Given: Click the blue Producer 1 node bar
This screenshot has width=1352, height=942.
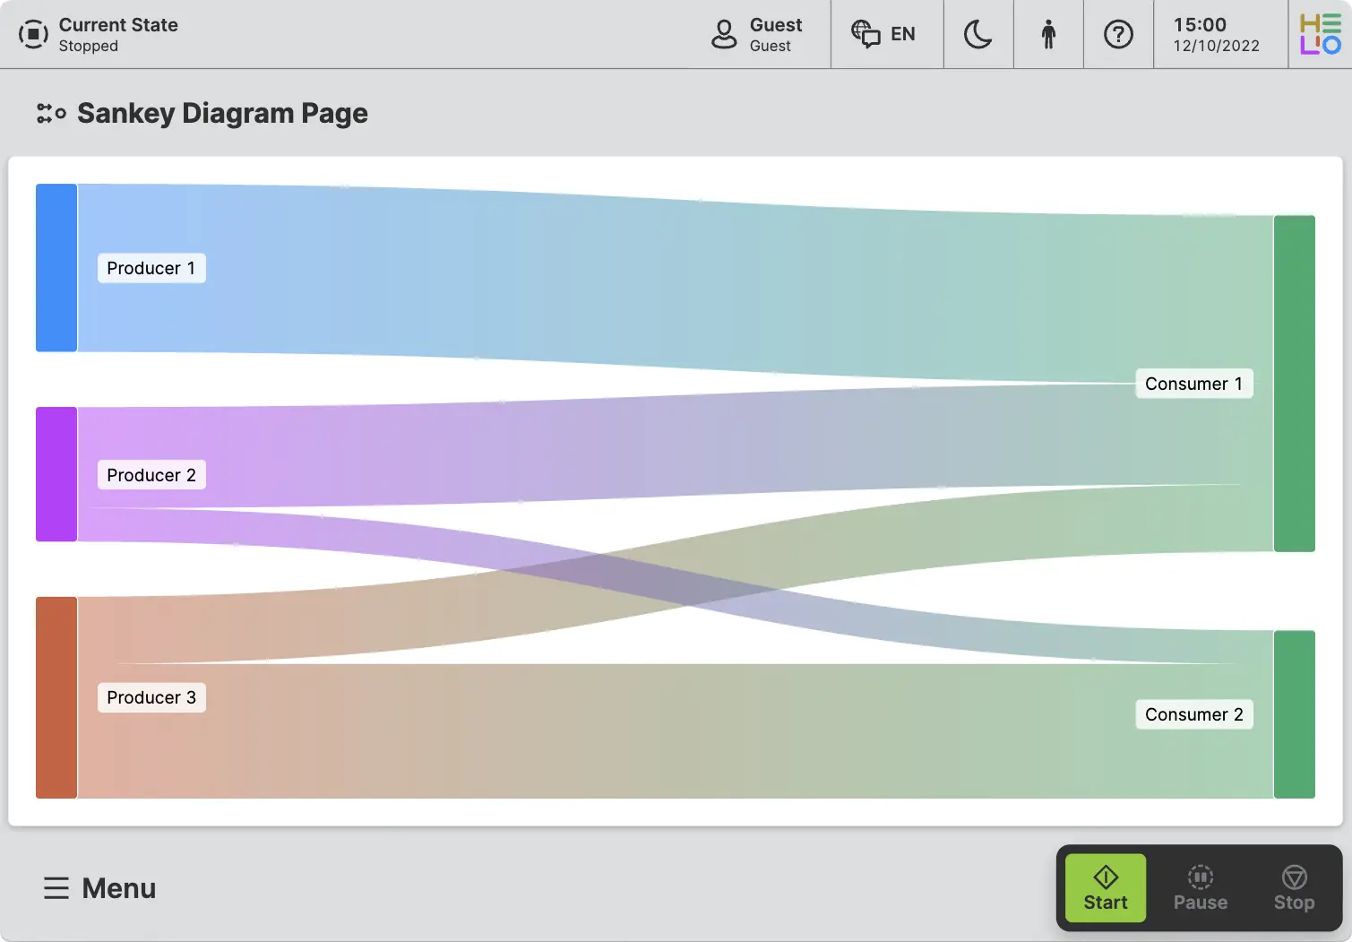Looking at the screenshot, I should [x=56, y=268].
